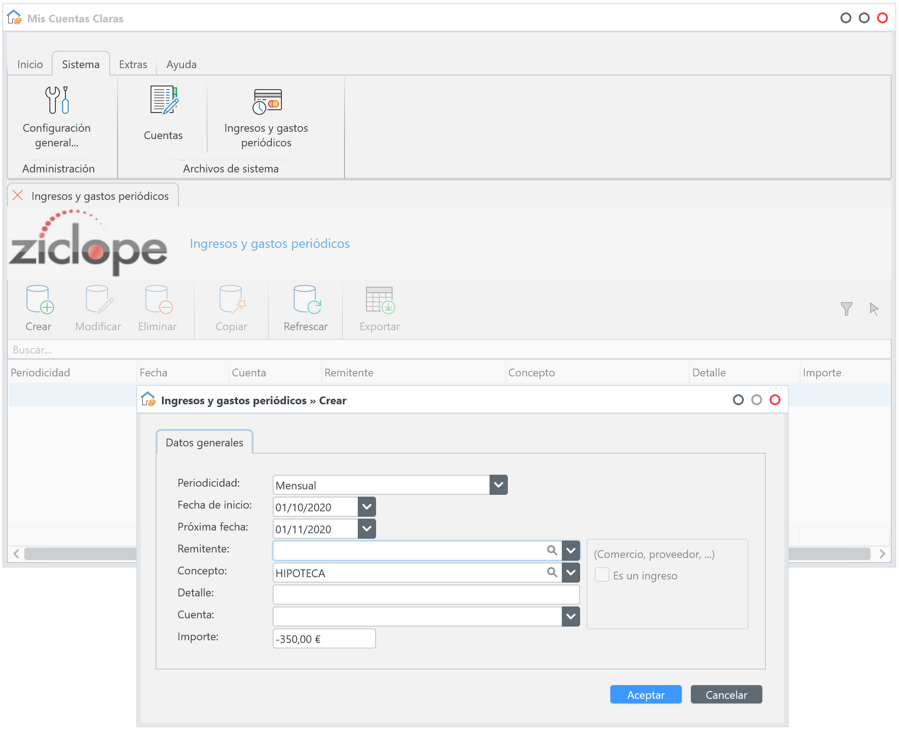Click Ingresos y gastos periódicos ribbon icon
This screenshot has height=729, width=899.
click(x=267, y=102)
